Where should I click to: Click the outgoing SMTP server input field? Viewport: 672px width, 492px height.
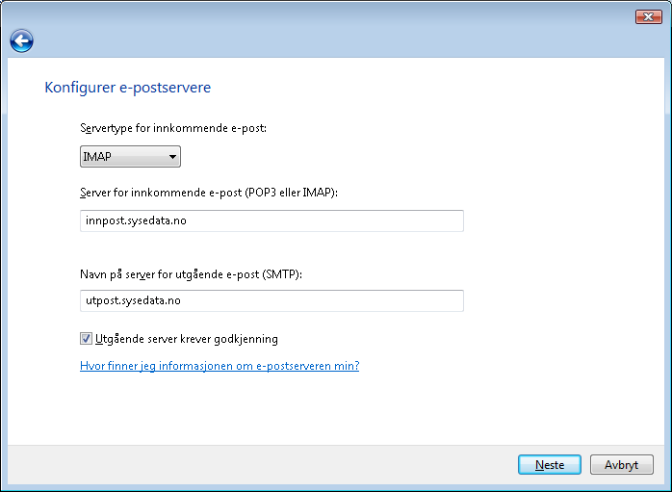pos(271,300)
